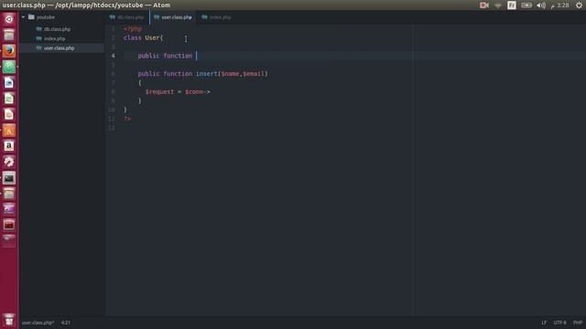Collapse the youtube project folder
This screenshot has height=329, width=586.
click(24, 17)
